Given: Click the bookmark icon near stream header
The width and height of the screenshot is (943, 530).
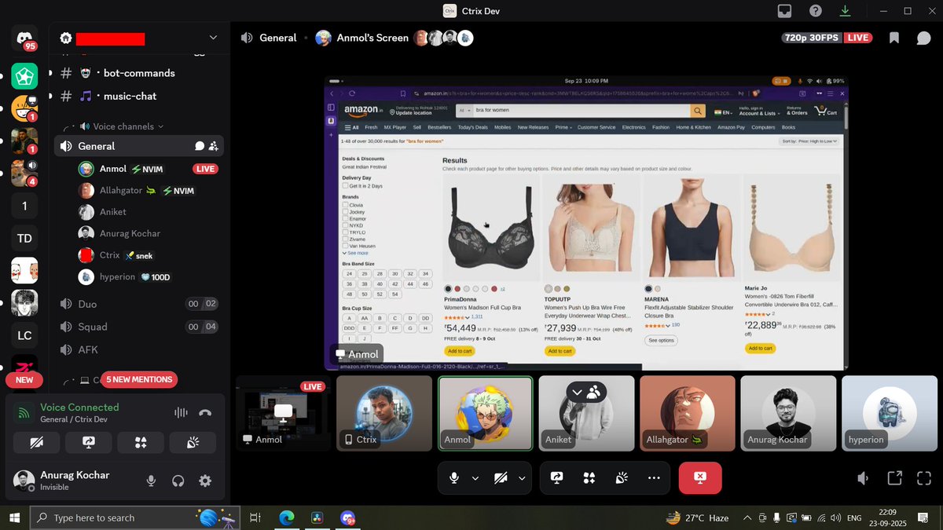Looking at the screenshot, I should [894, 38].
